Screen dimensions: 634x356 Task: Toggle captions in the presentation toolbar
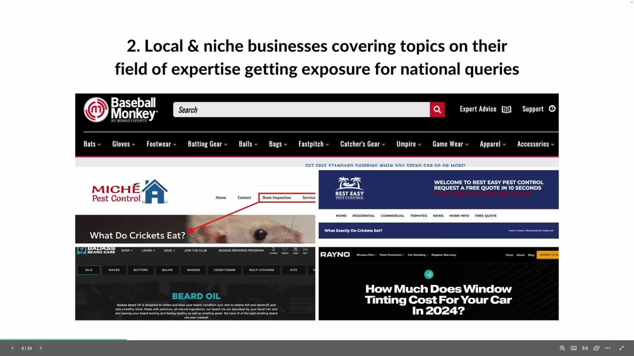click(x=574, y=348)
